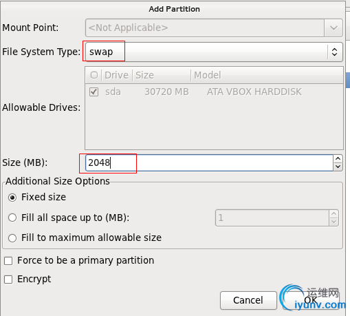350x316 pixels.
Task: Open the Mount Point dropdown arrow
Action: click(333, 28)
